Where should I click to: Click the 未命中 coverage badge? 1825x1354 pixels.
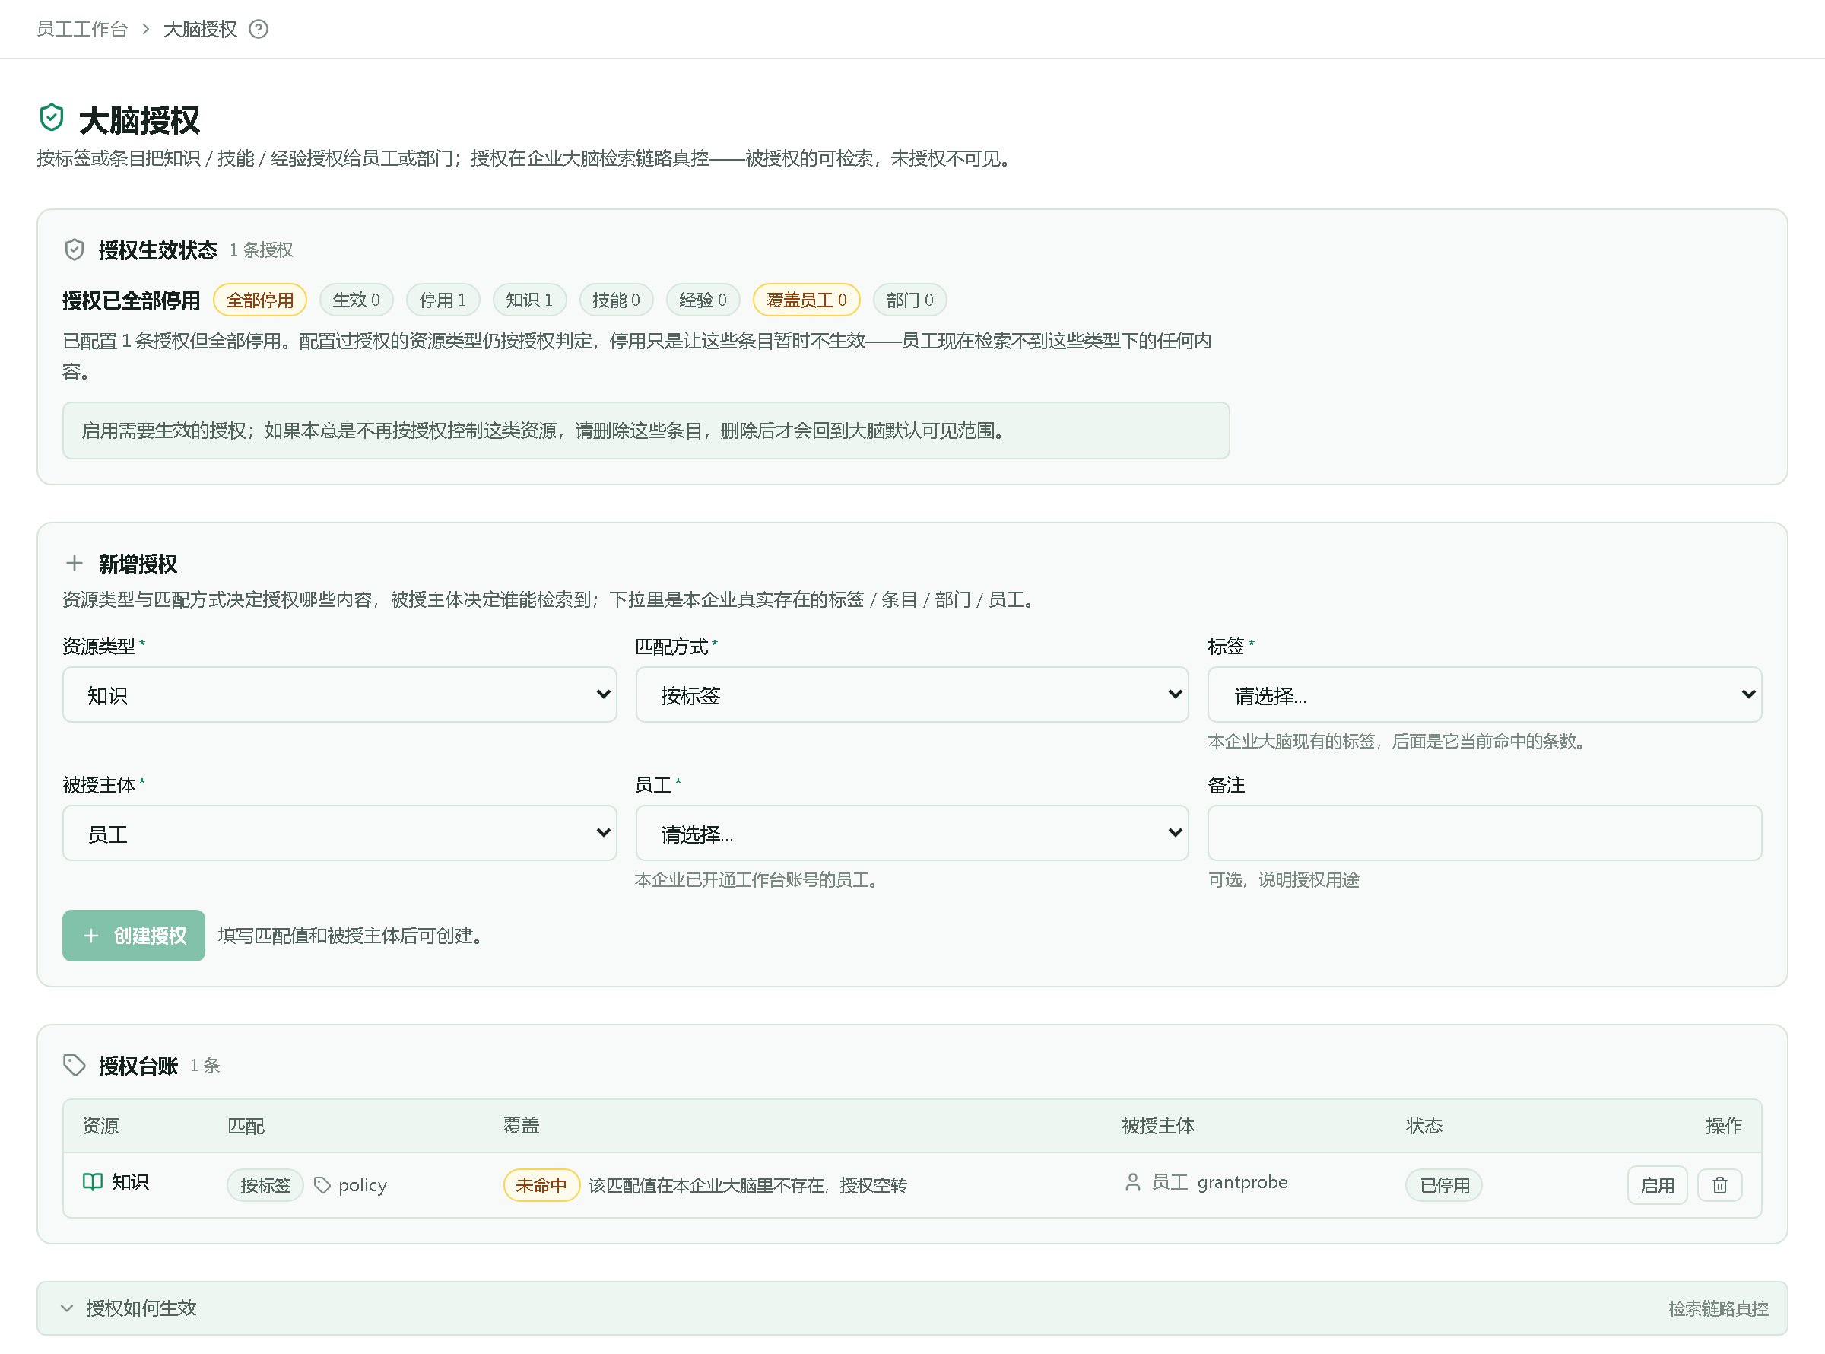541,1185
